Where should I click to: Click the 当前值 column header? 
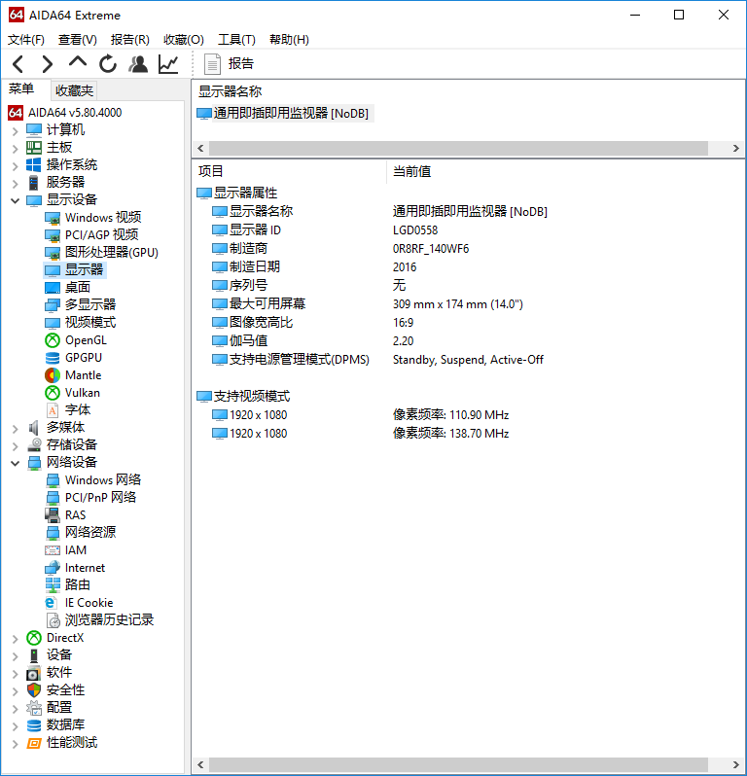click(411, 171)
